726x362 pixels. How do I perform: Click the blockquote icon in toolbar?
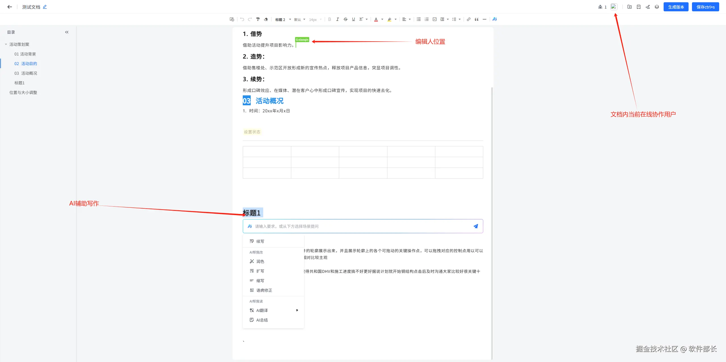(476, 19)
